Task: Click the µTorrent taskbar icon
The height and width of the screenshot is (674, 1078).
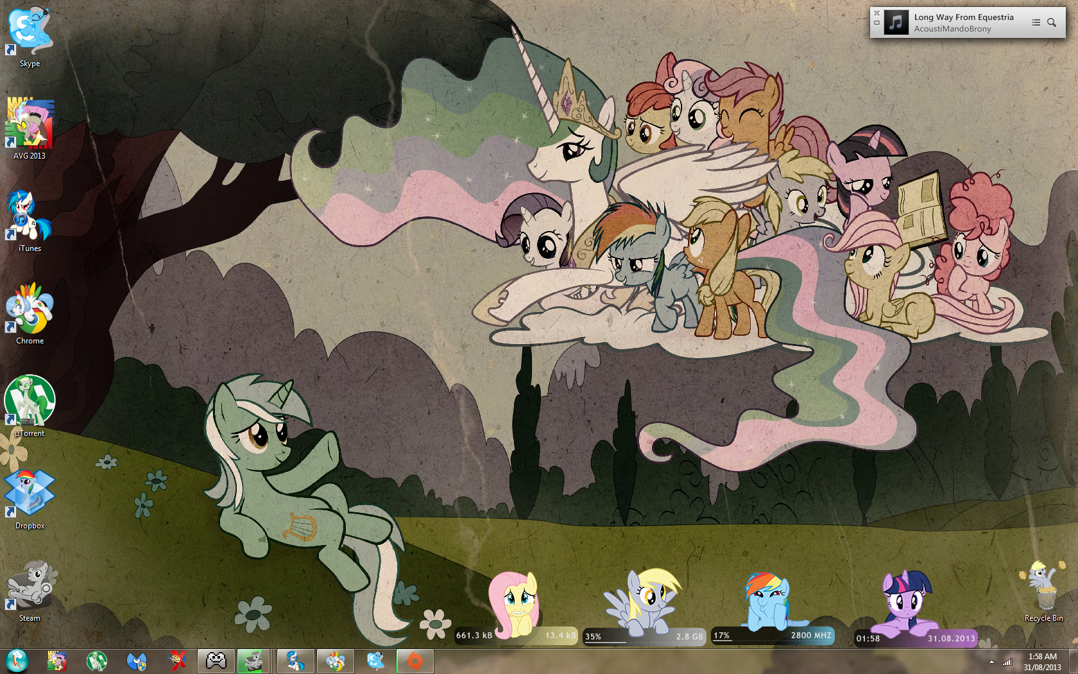Action: 97,661
